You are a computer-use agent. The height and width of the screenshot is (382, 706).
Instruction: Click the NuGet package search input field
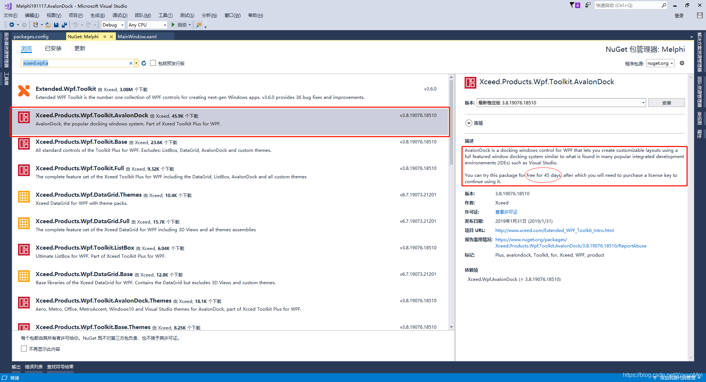75,63
